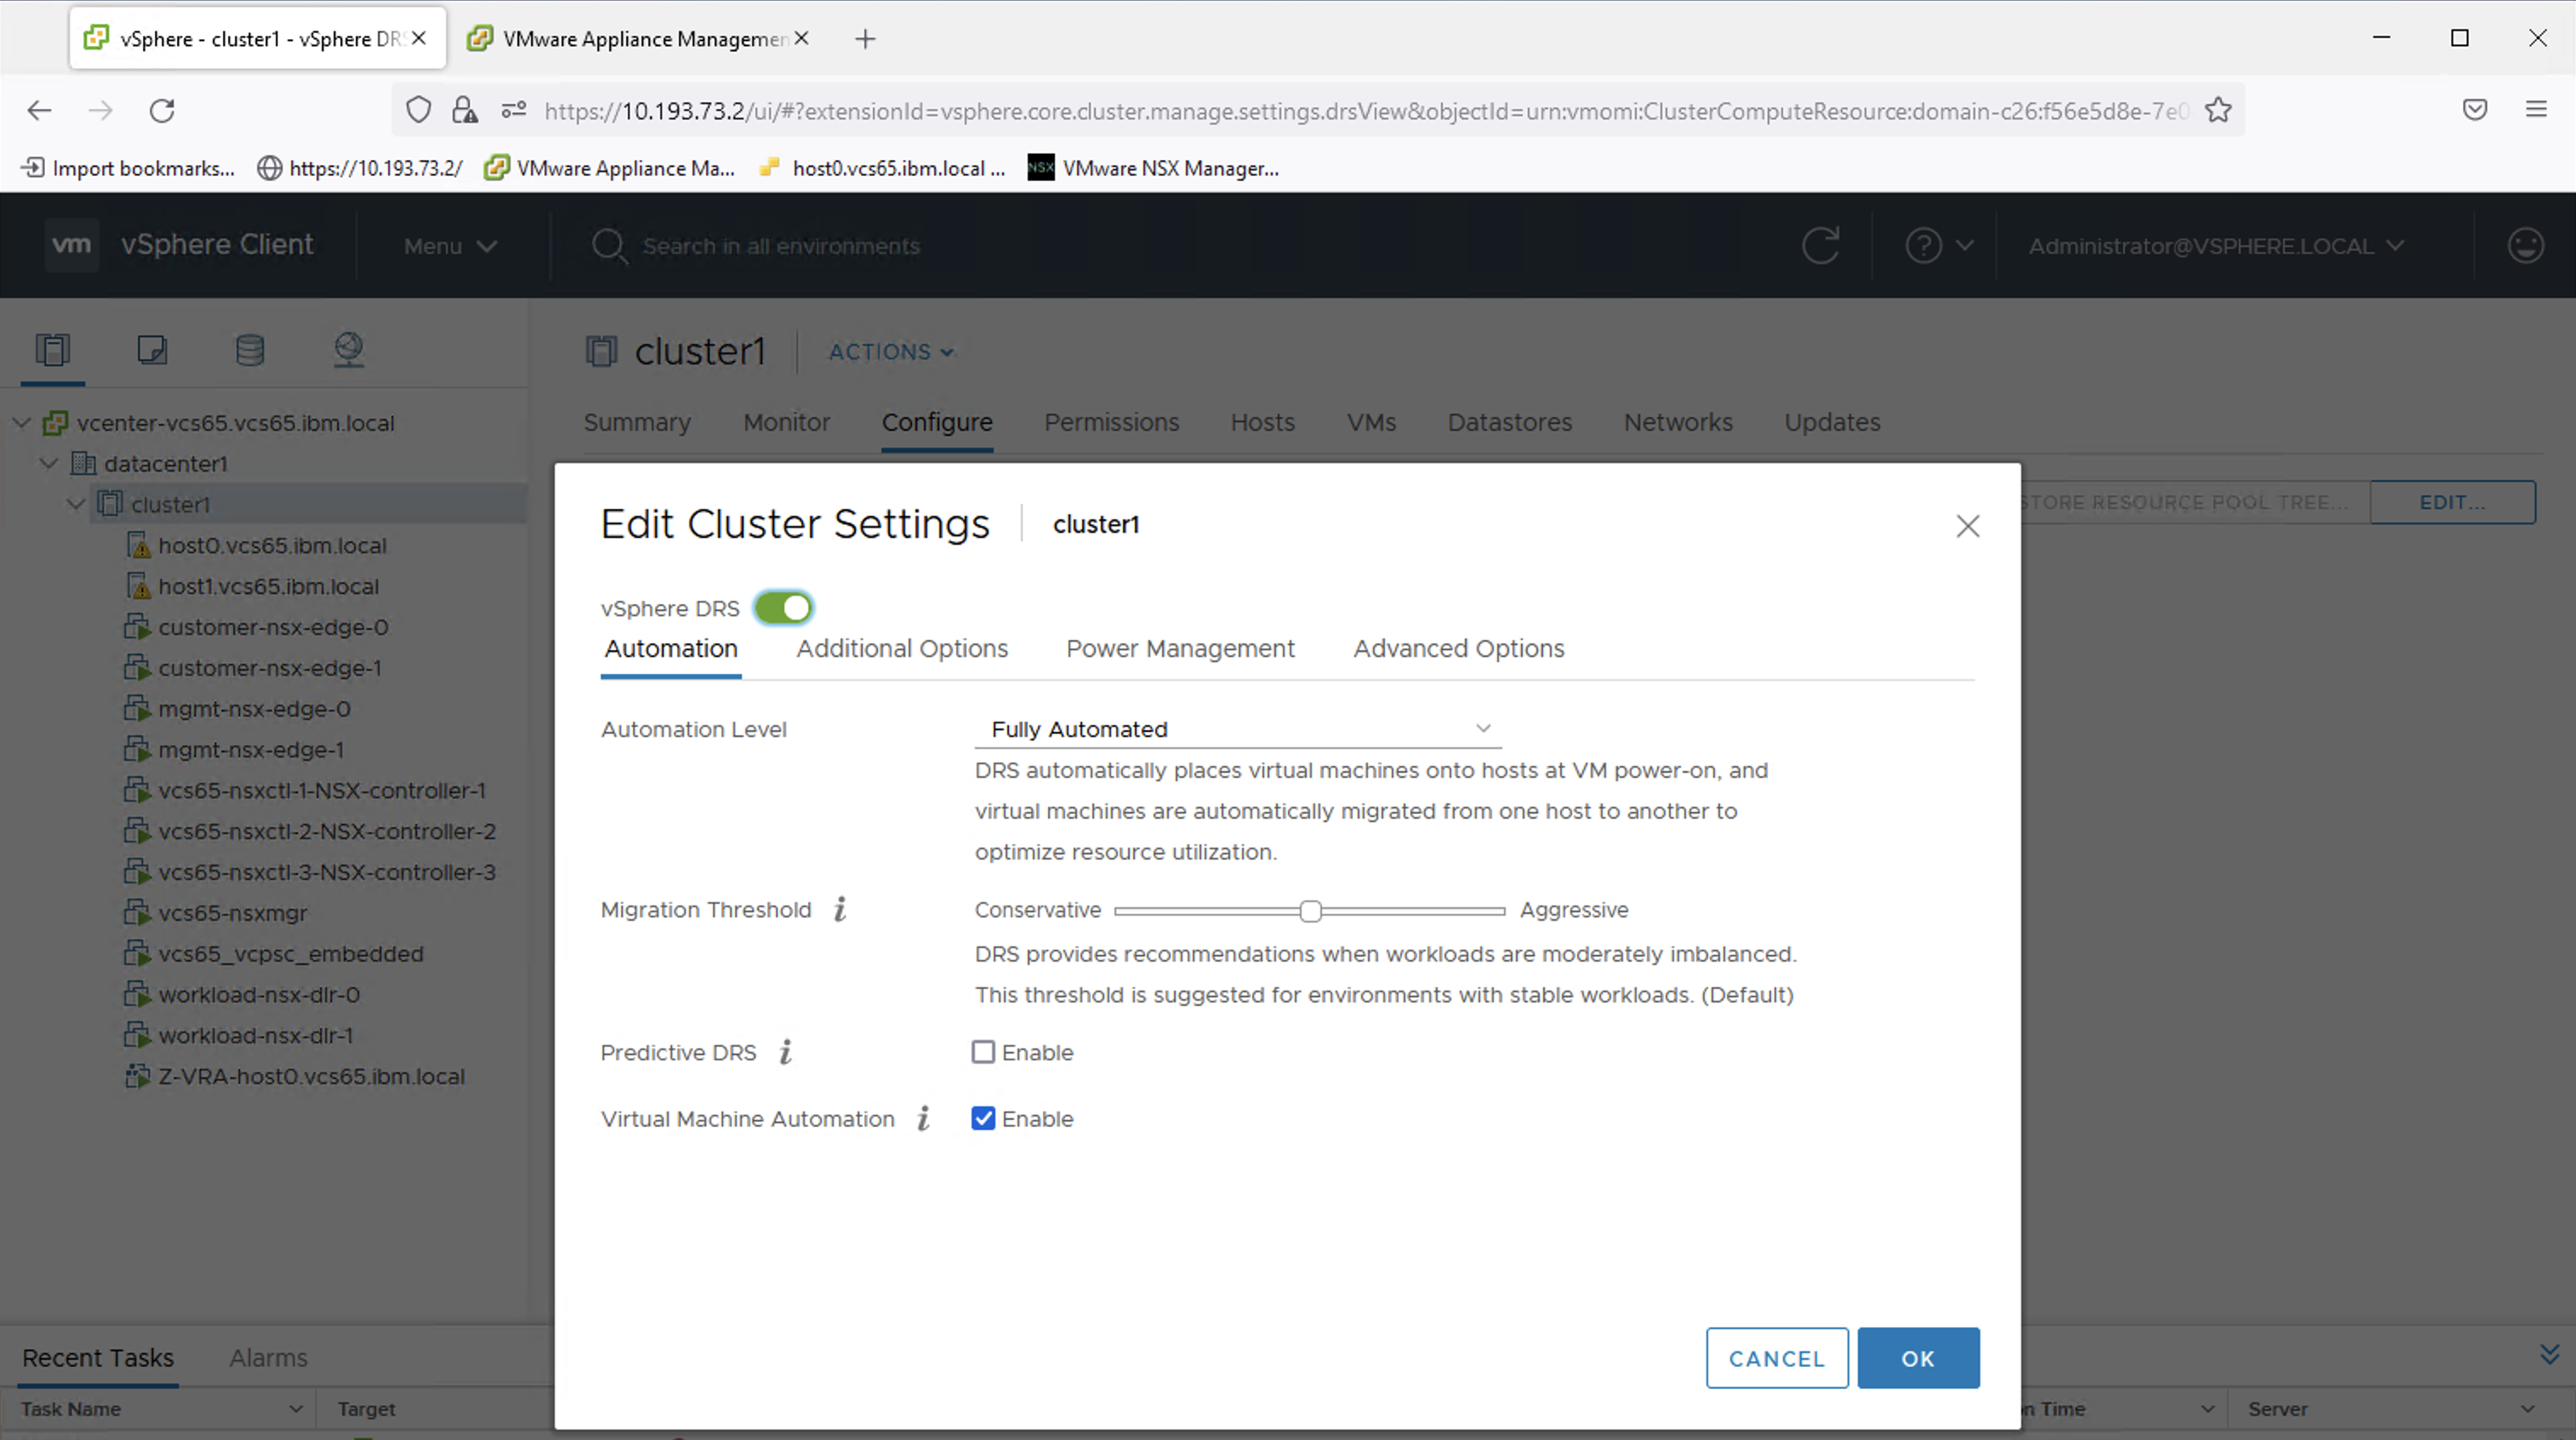Click the CANCEL button
The image size is (2576, 1440).
pos(1776,1358)
